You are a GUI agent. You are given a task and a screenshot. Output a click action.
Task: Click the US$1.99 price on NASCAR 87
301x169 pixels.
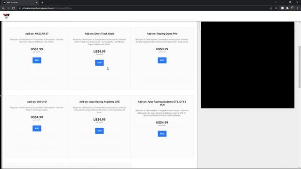coord(37,49)
